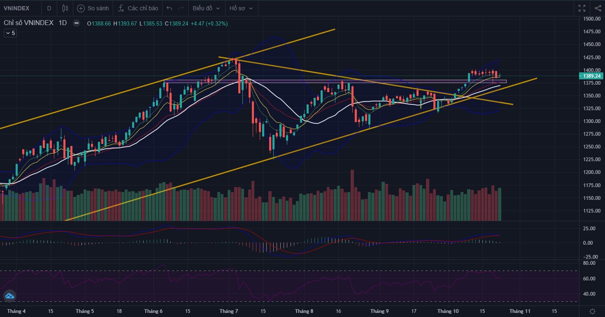The width and height of the screenshot is (605, 317).
Task: Click the Chỉ số VNINDEX legend title
Action: [29, 23]
